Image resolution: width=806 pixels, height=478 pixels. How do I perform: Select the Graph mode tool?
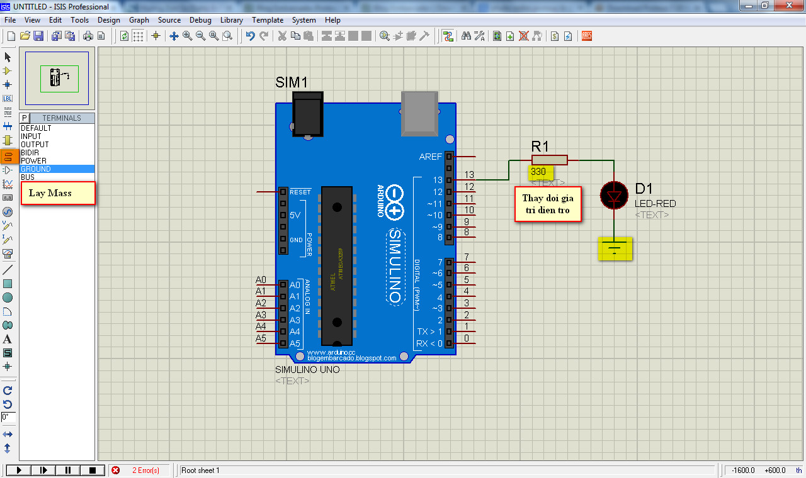(8, 184)
